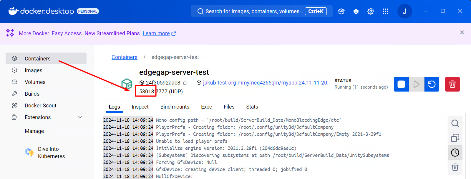This screenshot has height=179, width=471.
Task: Click the Running status text
Action: [361, 87]
